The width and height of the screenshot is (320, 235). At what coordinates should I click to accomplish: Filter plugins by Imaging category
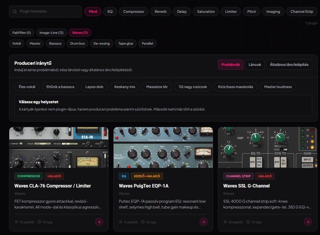pyautogui.click(x=273, y=12)
